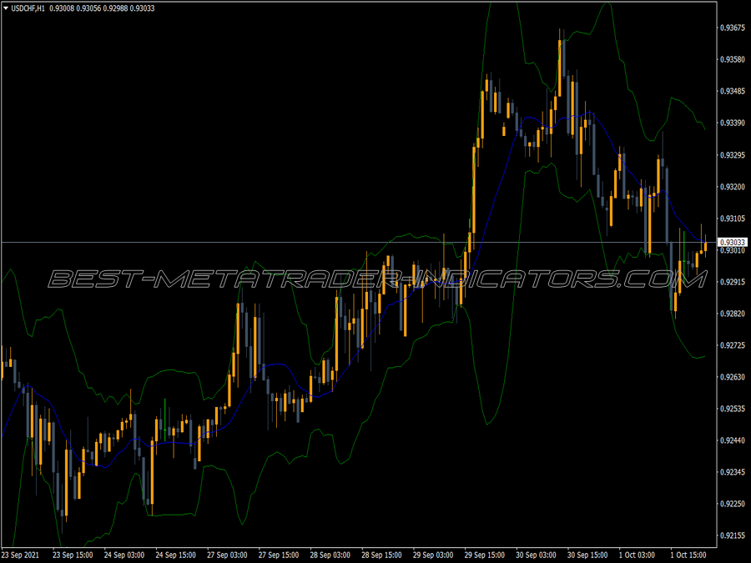
Task: Click the 0.93485 price axis label
Action: 733,91
